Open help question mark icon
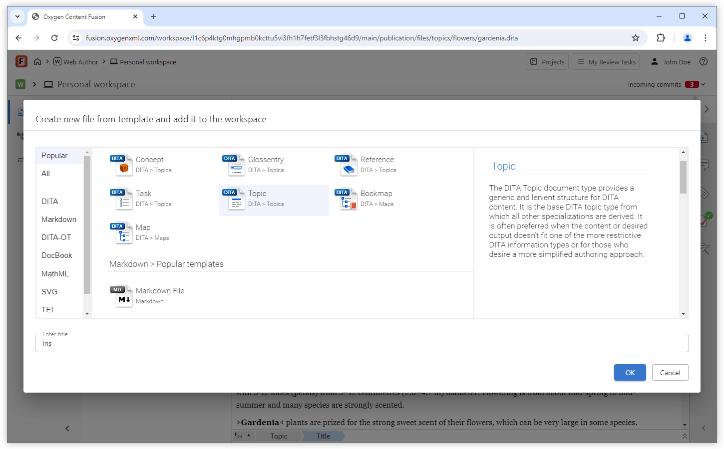The image size is (724, 449). (x=704, y=61)
